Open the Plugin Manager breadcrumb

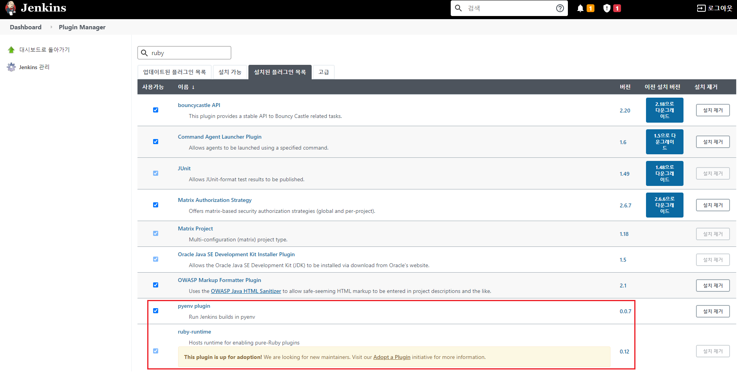click(82, 27)
